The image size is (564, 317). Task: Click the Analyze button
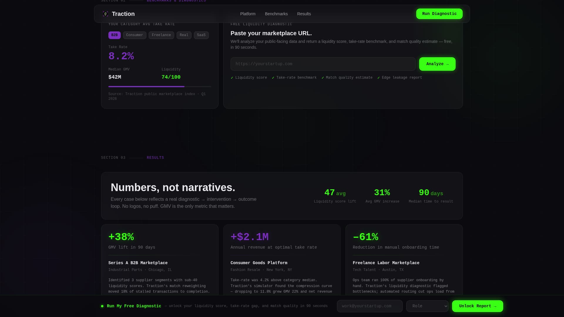437,64
